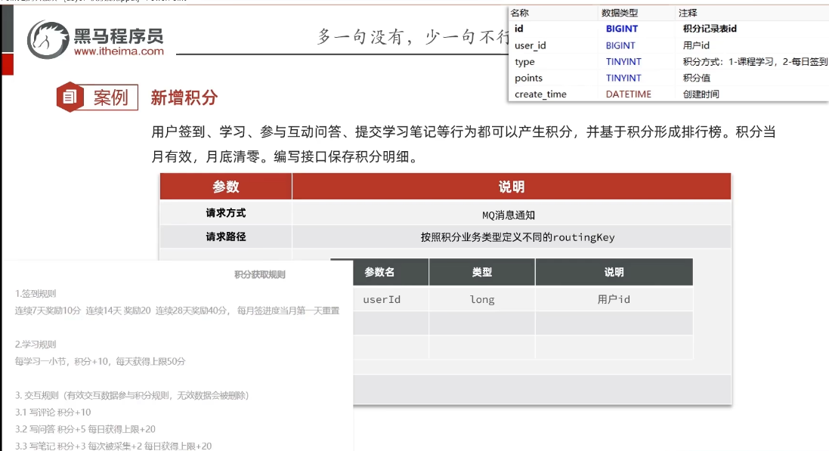Open the www.itheima.com link
829x451 pixels.
pyautogui.click(x=119, y=51)
